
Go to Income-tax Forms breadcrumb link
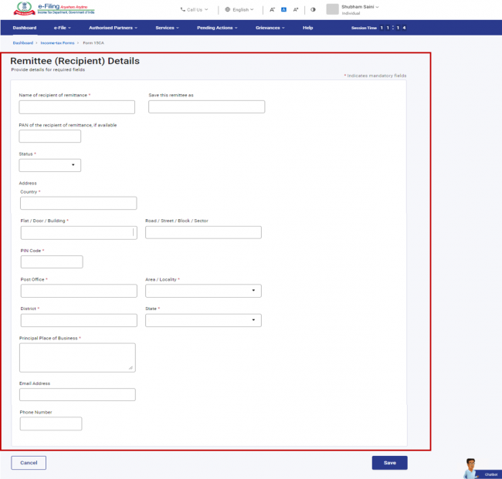(x=57, y=43)
